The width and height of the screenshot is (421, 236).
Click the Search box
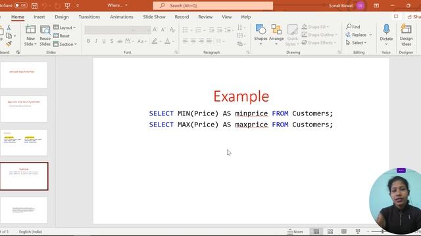click(213, 6)
